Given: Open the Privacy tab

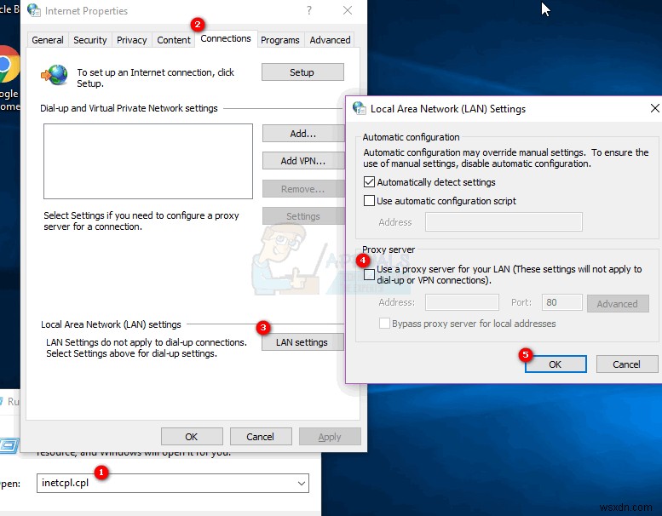Looking at the screenshot, I should pyautogui.click(x=132, y=40).
